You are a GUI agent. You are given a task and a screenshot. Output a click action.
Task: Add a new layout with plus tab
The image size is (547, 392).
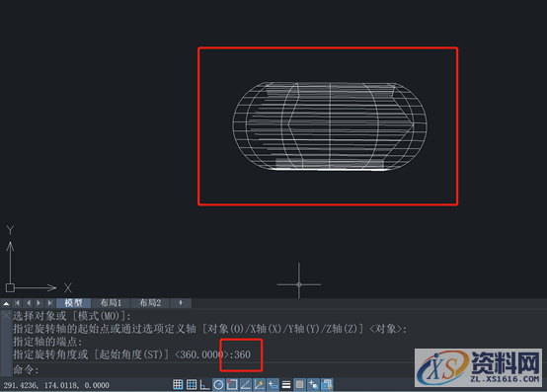[x=181, y=303]
